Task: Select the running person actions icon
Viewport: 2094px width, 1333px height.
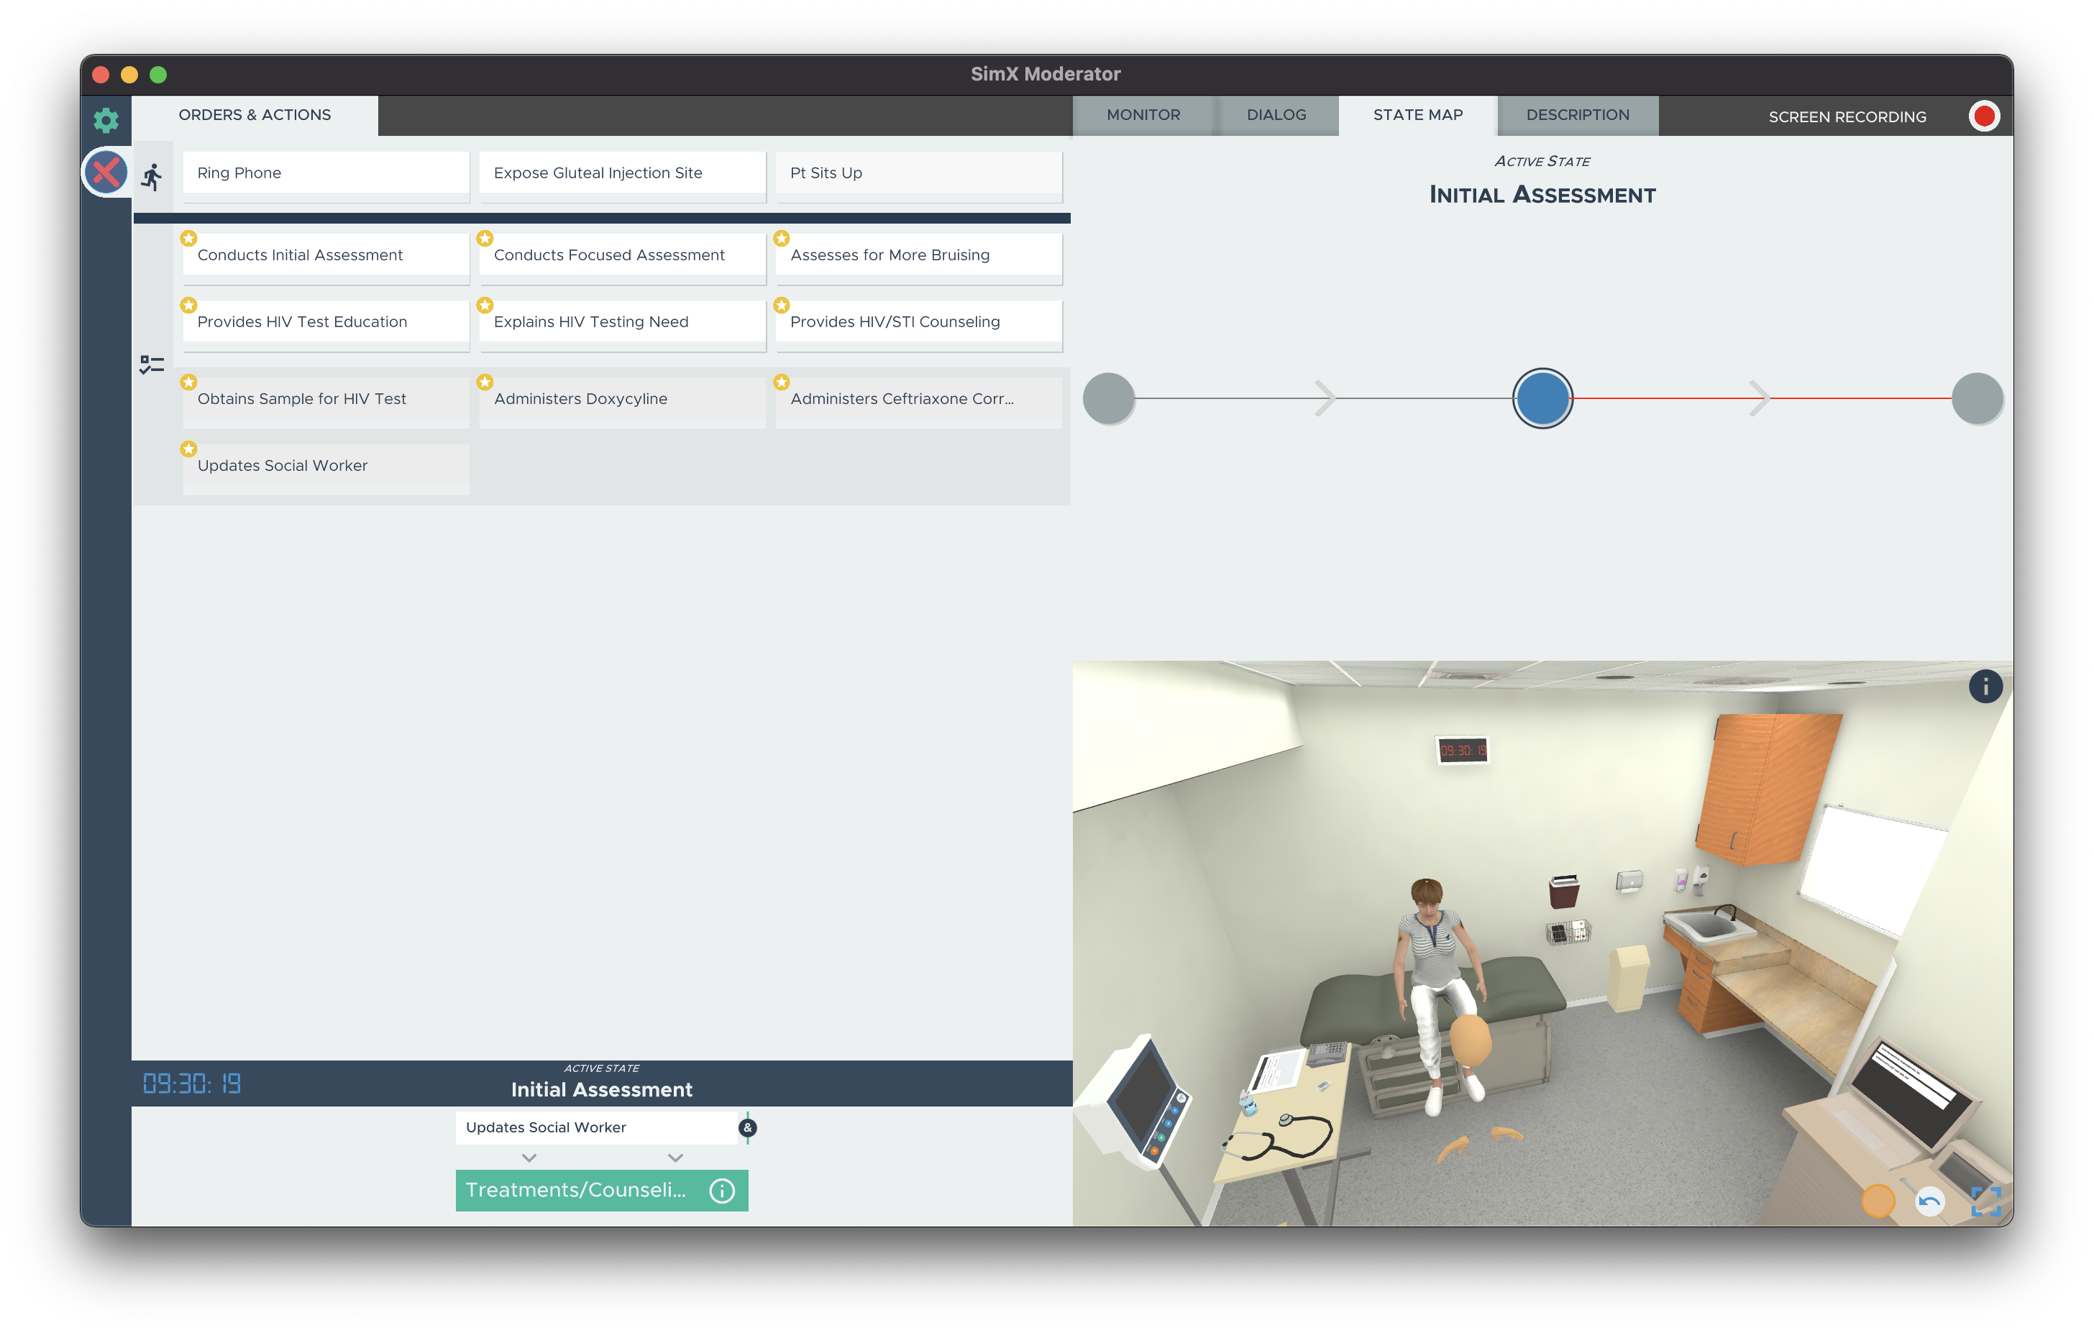Action: (x=152, y=177)
